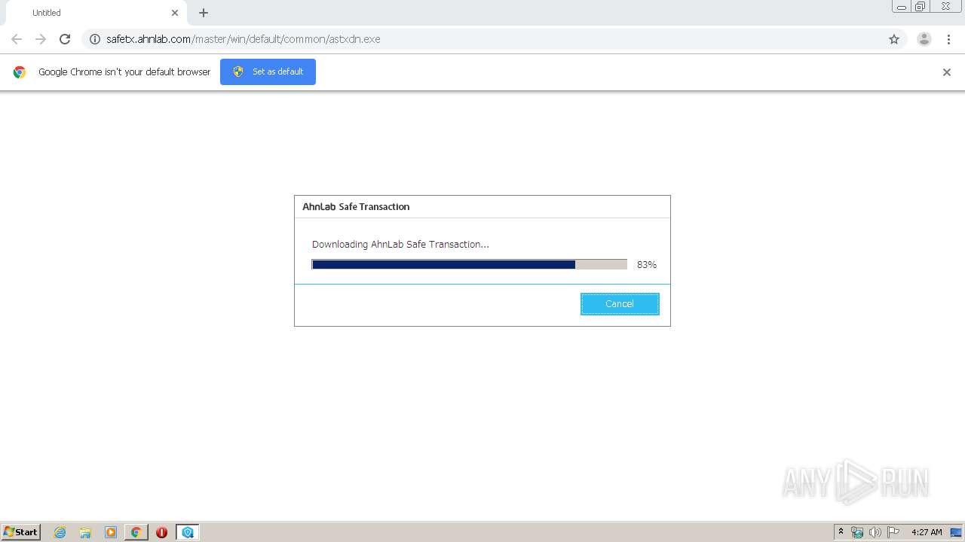Click the AhnLab Safe Transaction dialog title
965x542 pixels.
[356, 206]
